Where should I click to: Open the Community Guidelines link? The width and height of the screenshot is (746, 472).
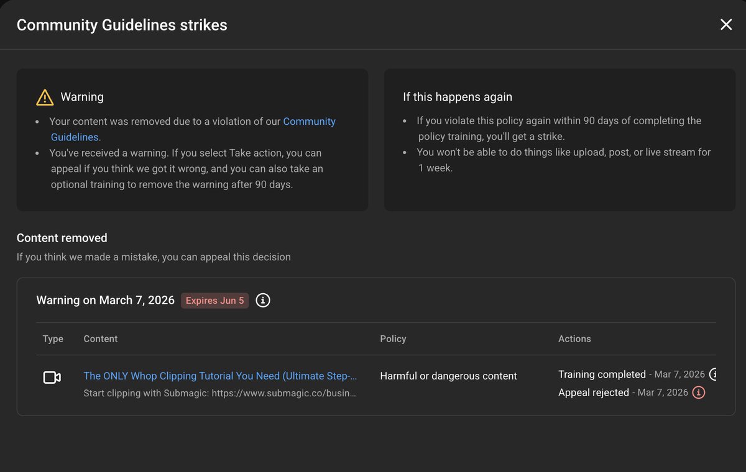309,122
